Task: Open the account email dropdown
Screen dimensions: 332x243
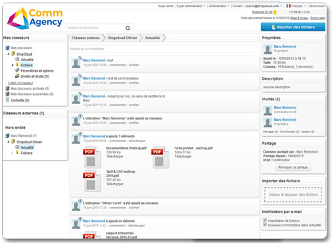Action: coord(264,6)
